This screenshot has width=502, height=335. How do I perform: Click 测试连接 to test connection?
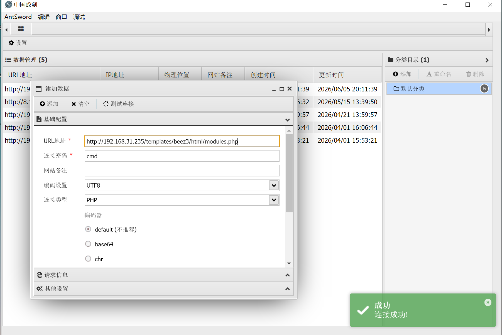click(118, 104)
